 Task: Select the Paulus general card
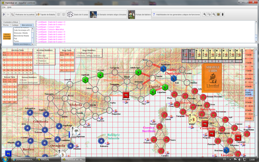(x=232, y=54)
